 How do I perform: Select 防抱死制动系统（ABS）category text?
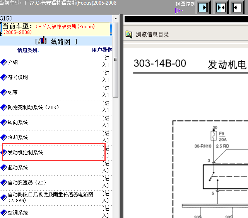[x=33, y=107]
